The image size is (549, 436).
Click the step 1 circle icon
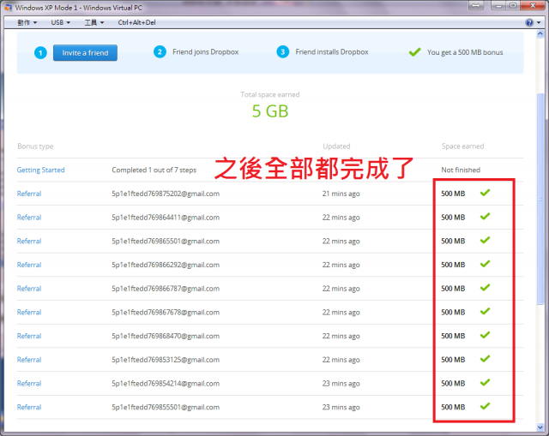(40, 53)
